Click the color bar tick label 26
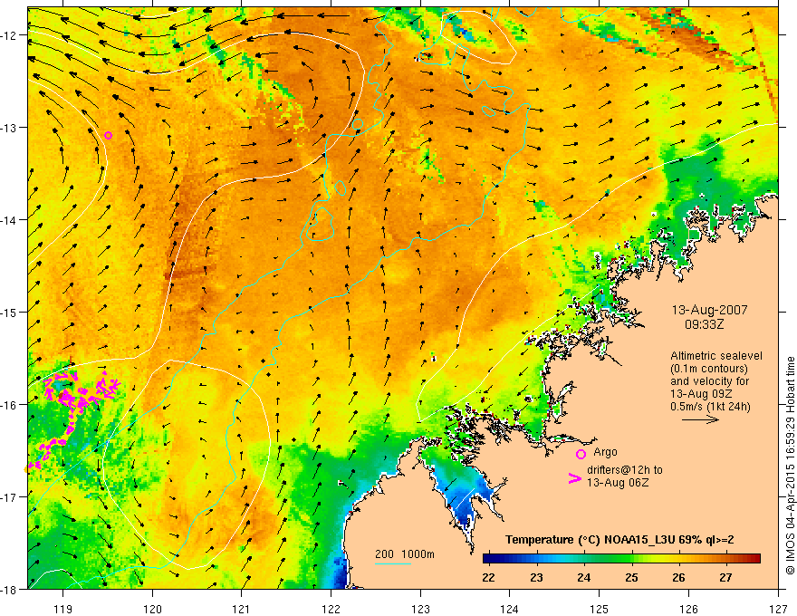797x616 pixels. (678, 577)
